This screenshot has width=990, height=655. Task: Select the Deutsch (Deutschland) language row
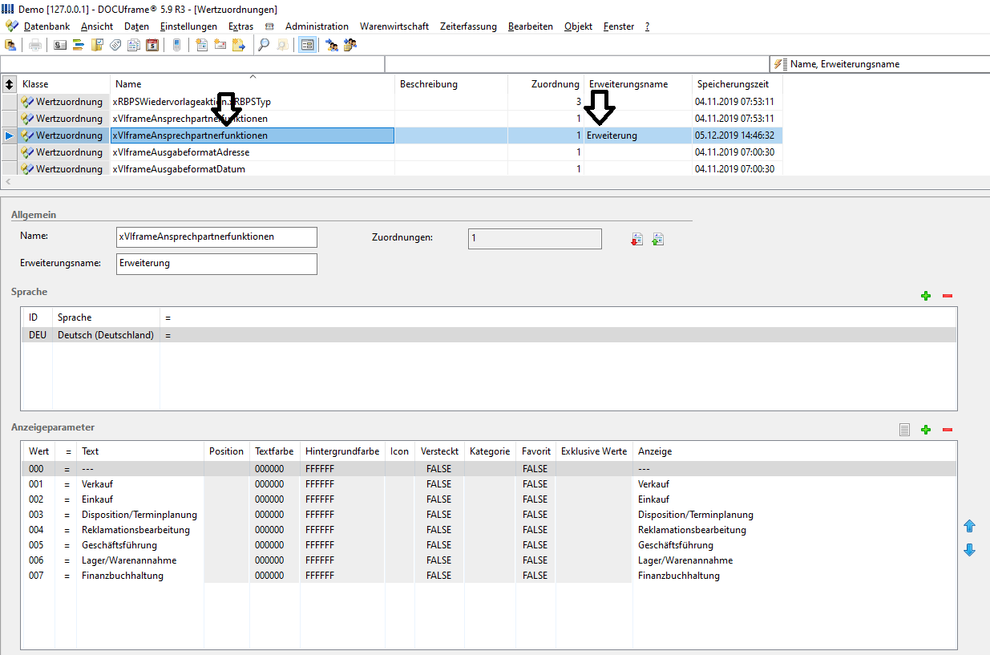coord(489,335)
